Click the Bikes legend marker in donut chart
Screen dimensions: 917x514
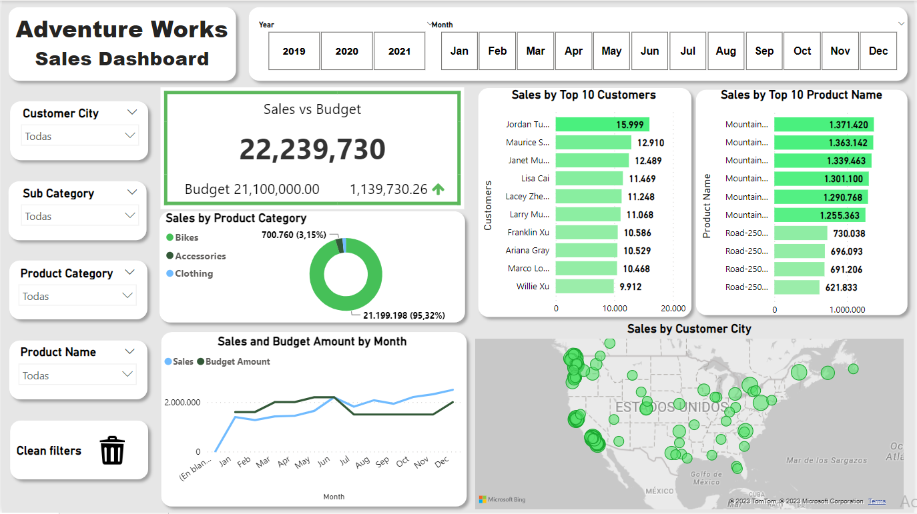click(170, 237)
